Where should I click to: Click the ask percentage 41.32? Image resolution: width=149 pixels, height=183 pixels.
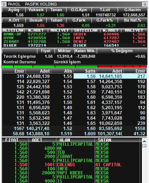[x=139, y=134]
